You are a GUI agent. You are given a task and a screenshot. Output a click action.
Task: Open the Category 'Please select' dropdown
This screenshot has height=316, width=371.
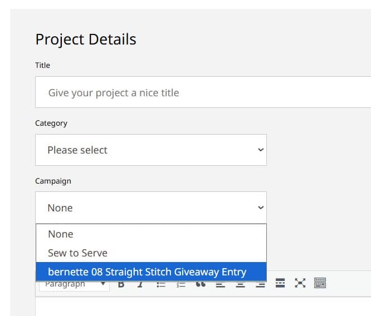pos(151,150)
